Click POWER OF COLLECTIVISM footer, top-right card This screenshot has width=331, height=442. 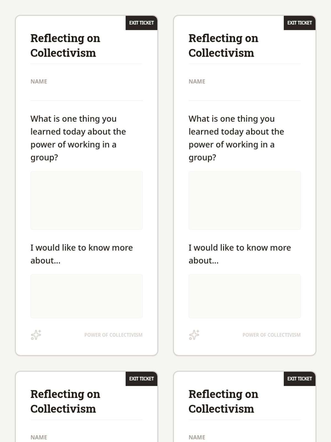(271, 335)
